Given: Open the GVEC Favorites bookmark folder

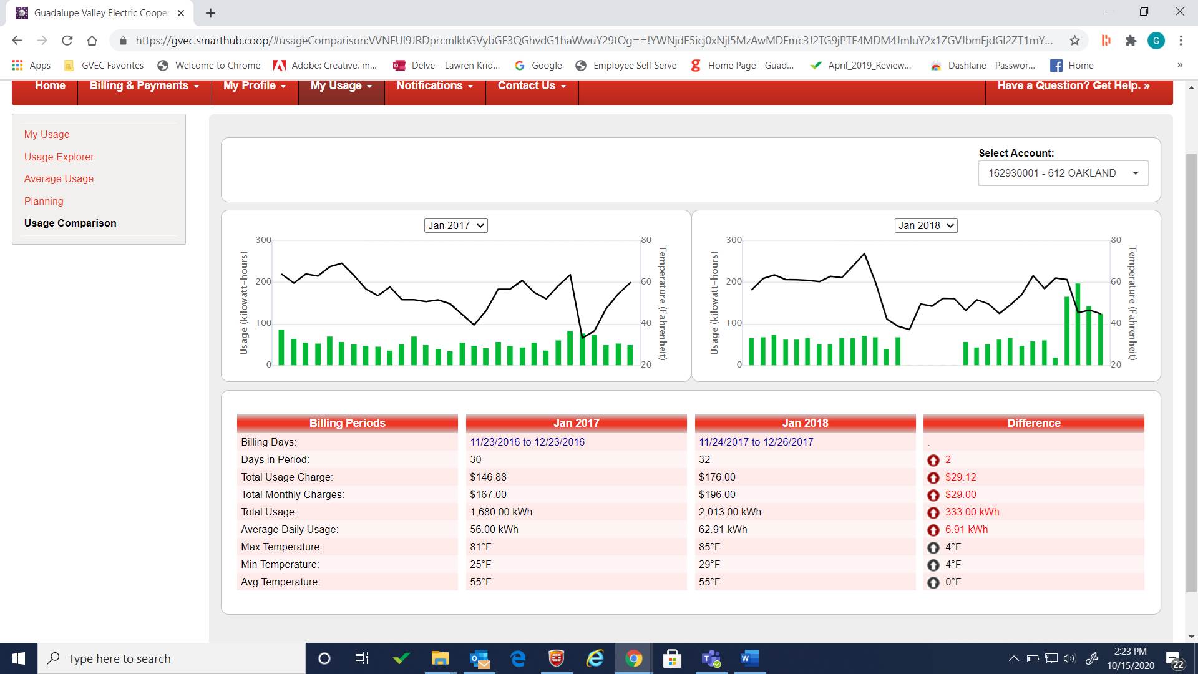Looking at the screenshot, I should pyautogui.click(x=104, y=66).
